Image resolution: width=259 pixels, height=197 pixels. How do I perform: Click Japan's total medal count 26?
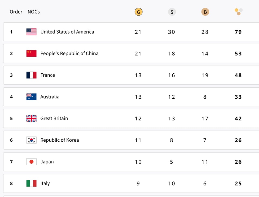238,162
